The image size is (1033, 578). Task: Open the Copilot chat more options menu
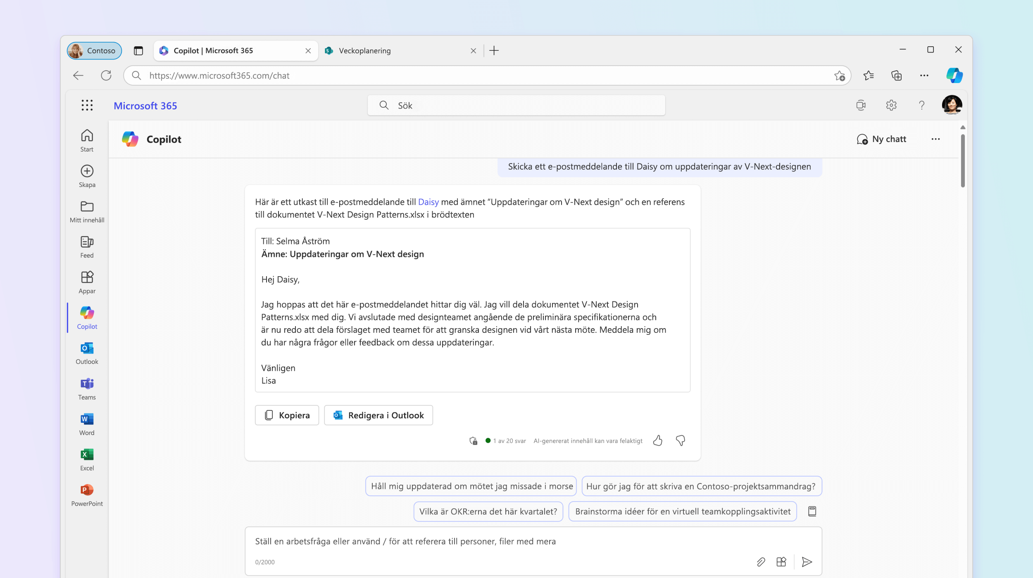pyautogui.click(x=935, y=139)
